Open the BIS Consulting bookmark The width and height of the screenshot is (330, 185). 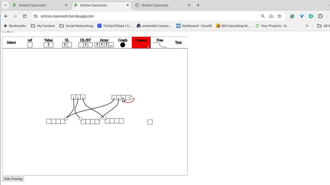(x=234, y=26)
